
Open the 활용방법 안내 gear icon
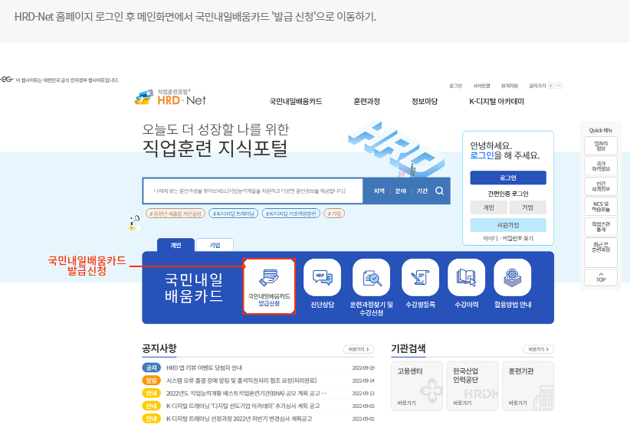click(512, 277)
